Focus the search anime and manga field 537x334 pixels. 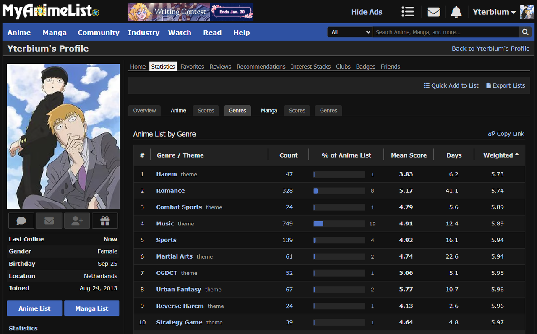point(446,32)
